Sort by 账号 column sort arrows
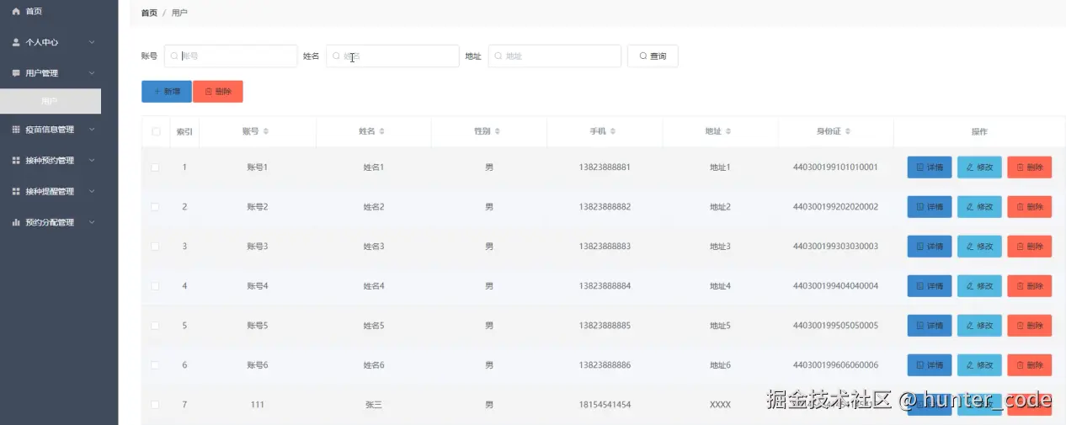The width and height of the screenshot is (1066, 425). click(266, 131)
